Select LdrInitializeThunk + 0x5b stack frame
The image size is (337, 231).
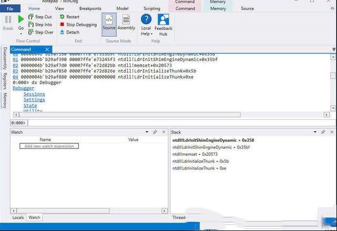tap(201, 161)
